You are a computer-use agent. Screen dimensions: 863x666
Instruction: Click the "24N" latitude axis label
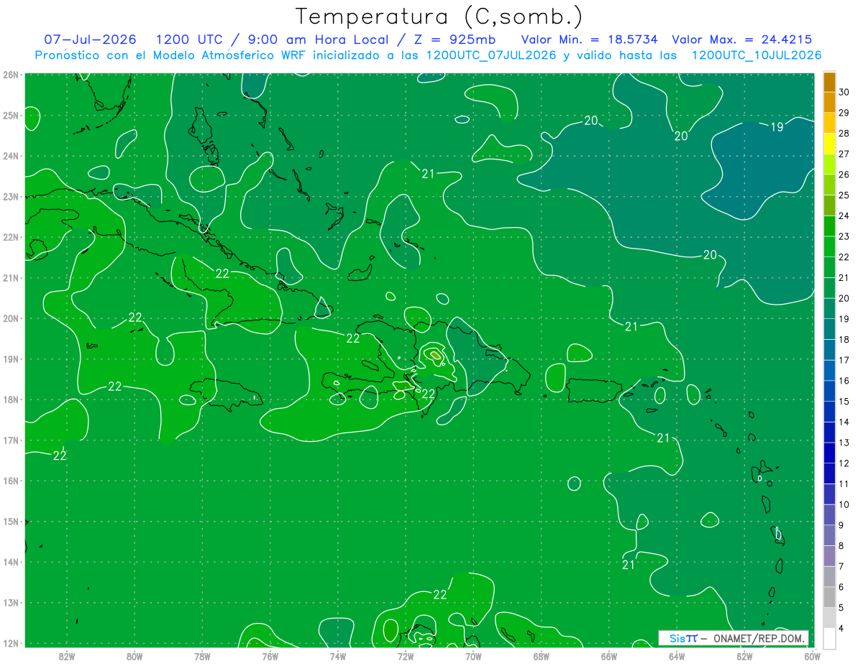tap(10, 156)
